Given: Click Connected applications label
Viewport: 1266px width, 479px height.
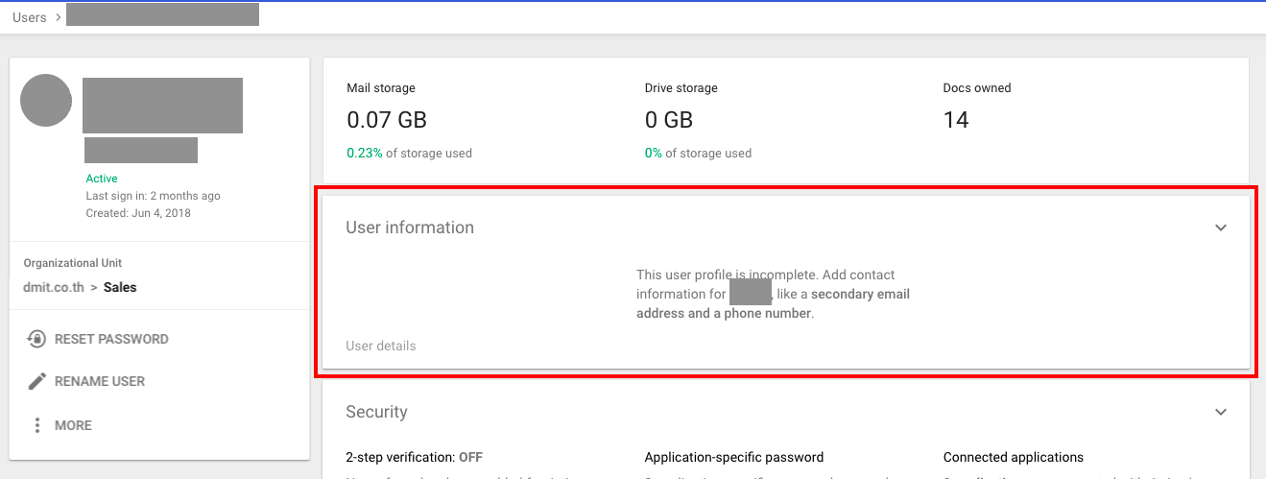Looking at the screenshot, I should click(1014, 457).
